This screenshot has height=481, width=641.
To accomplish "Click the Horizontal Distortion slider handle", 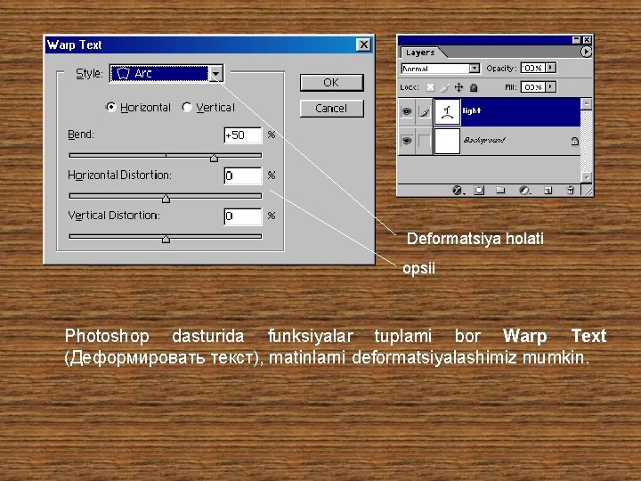I will [166, 199].
